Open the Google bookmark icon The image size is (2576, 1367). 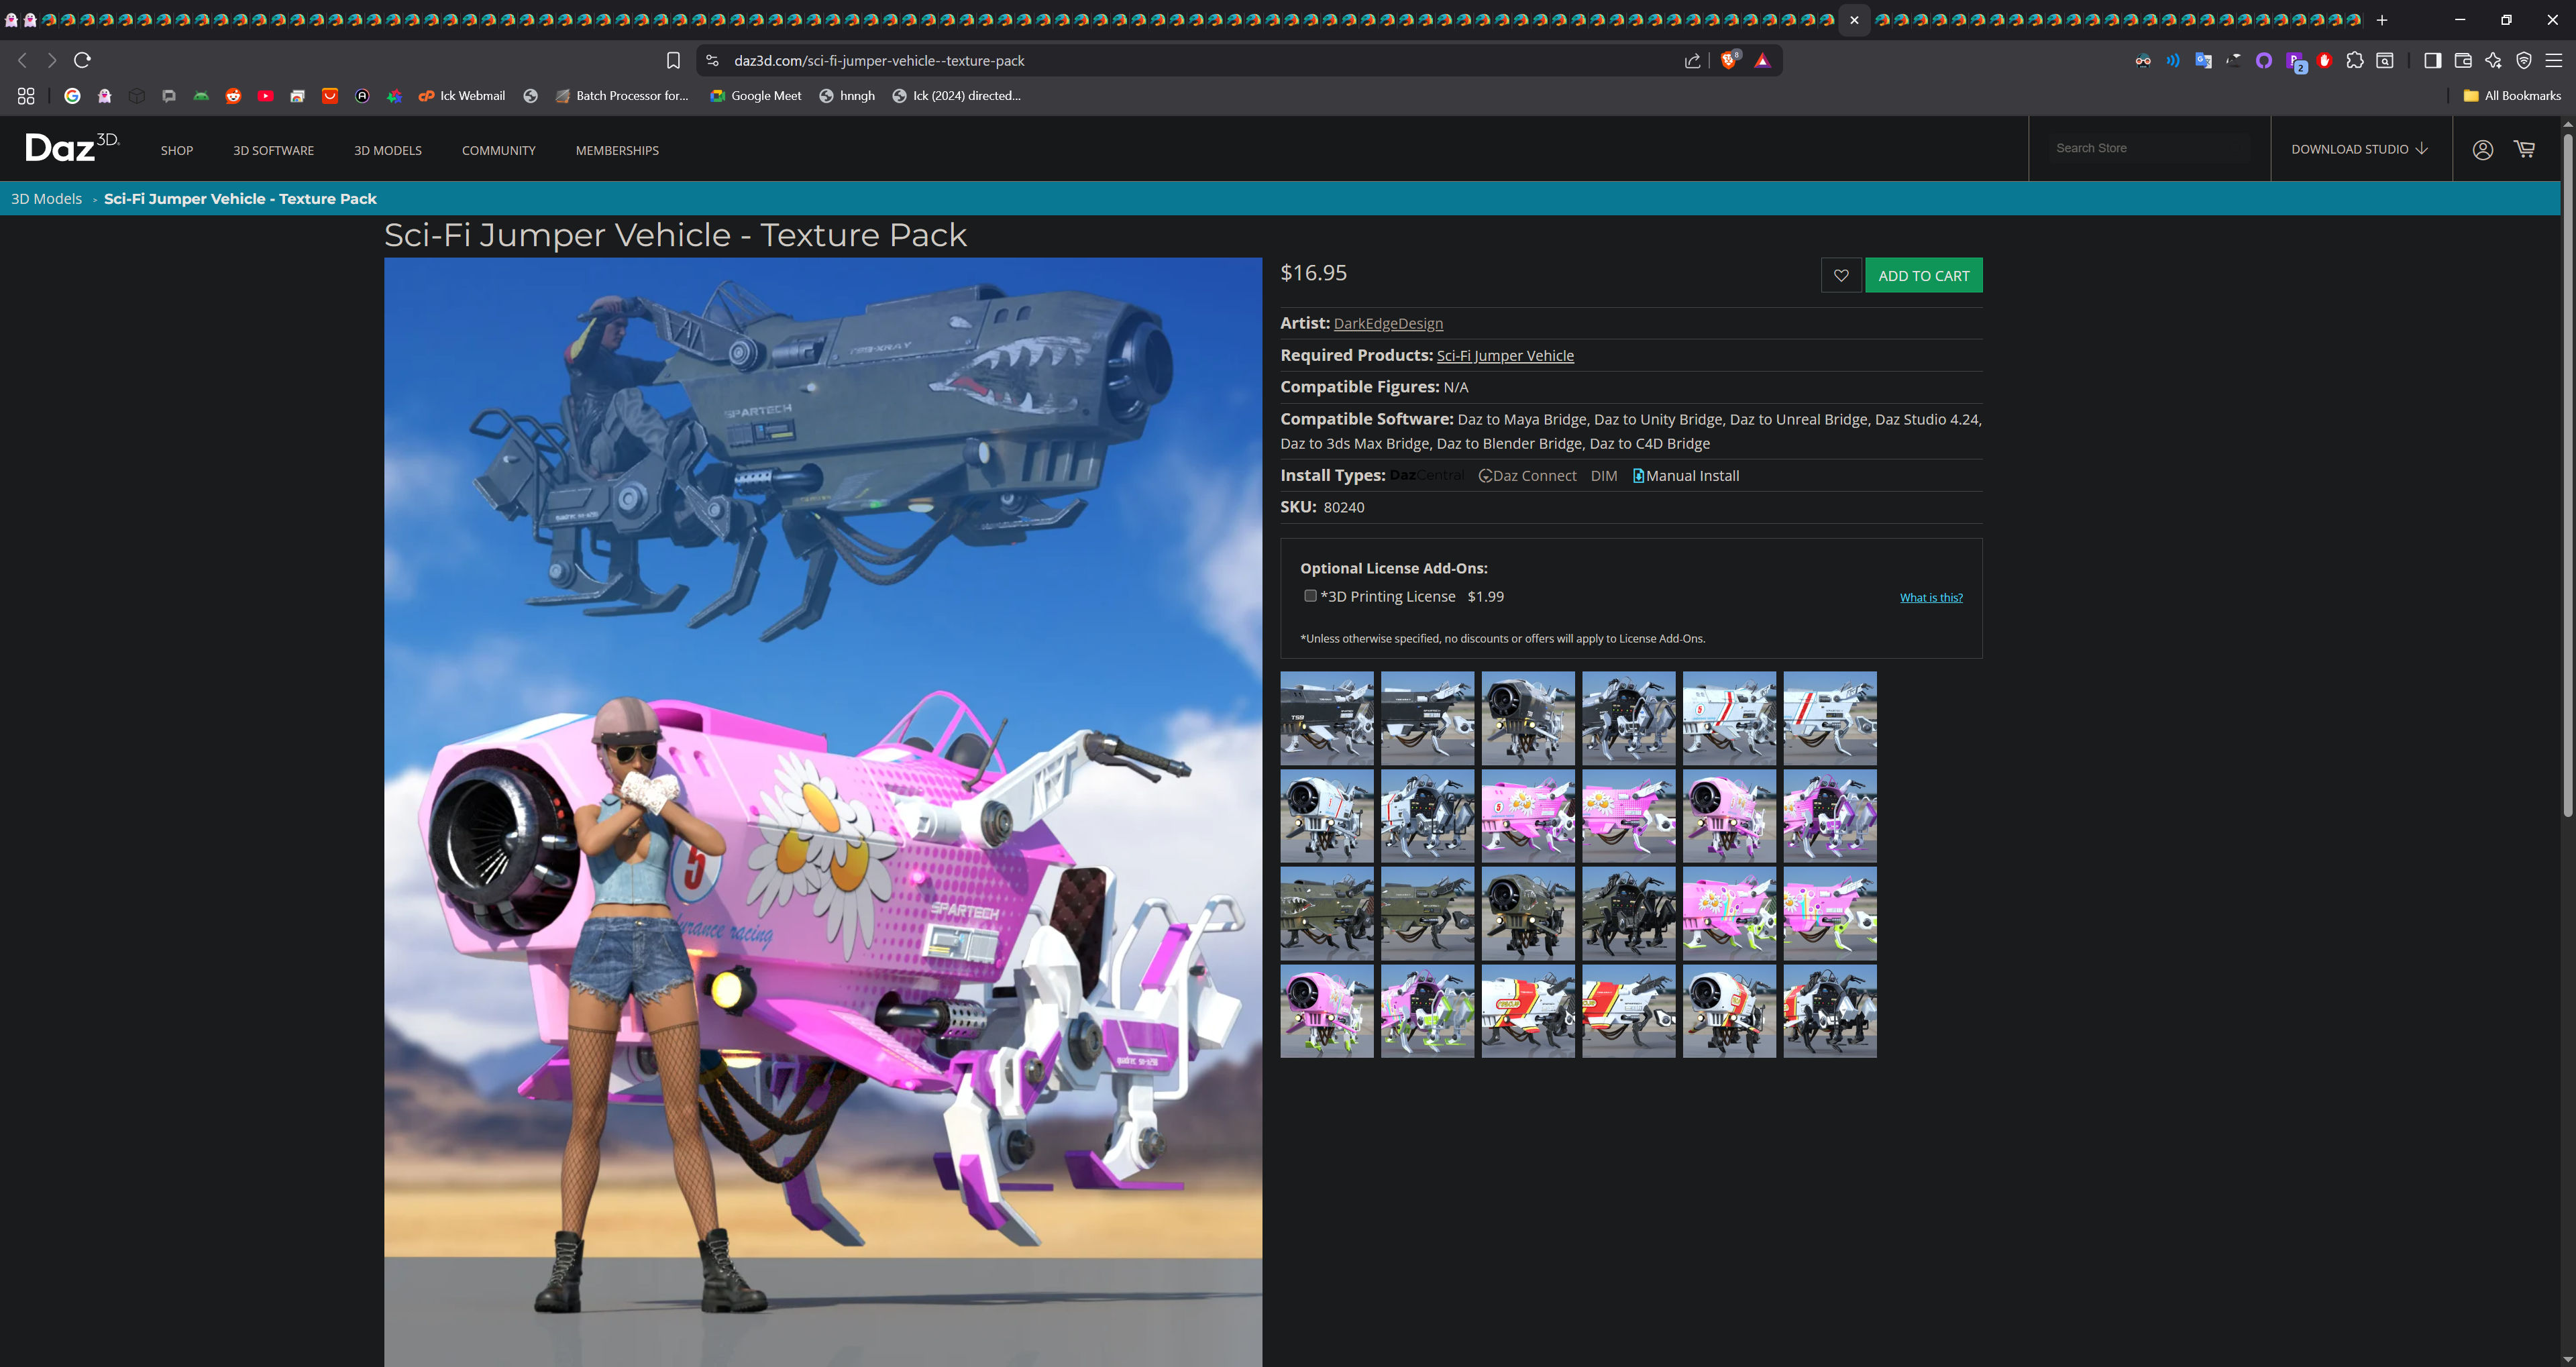click(72, 96)
